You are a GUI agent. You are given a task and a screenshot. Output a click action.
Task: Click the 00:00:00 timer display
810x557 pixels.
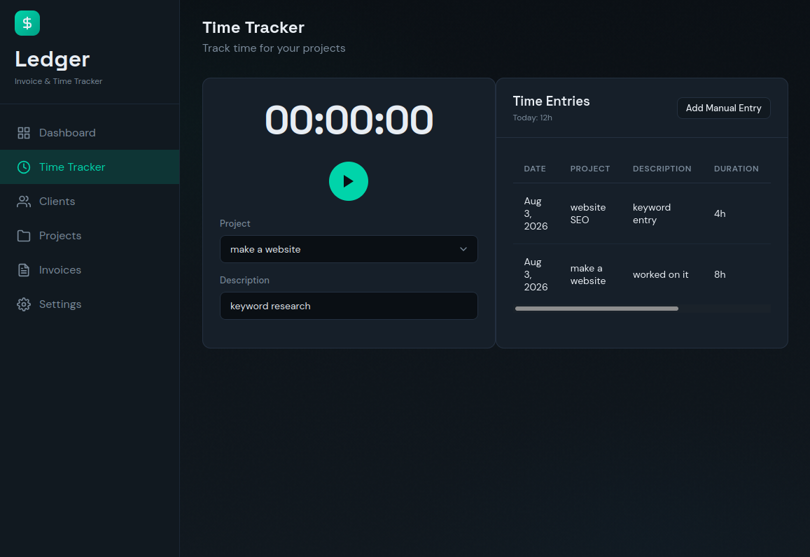point(349,120)
